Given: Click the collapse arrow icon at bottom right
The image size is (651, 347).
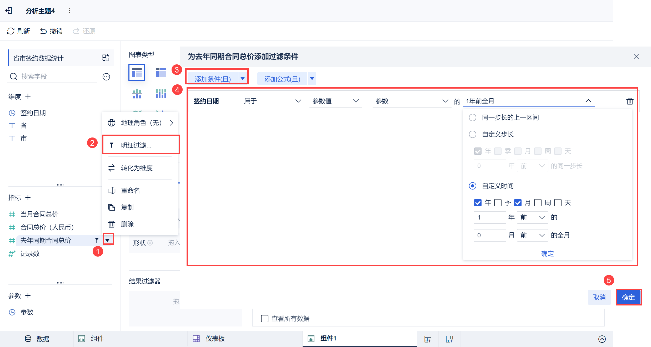Looking at the screenshot, I should (602, 339).
